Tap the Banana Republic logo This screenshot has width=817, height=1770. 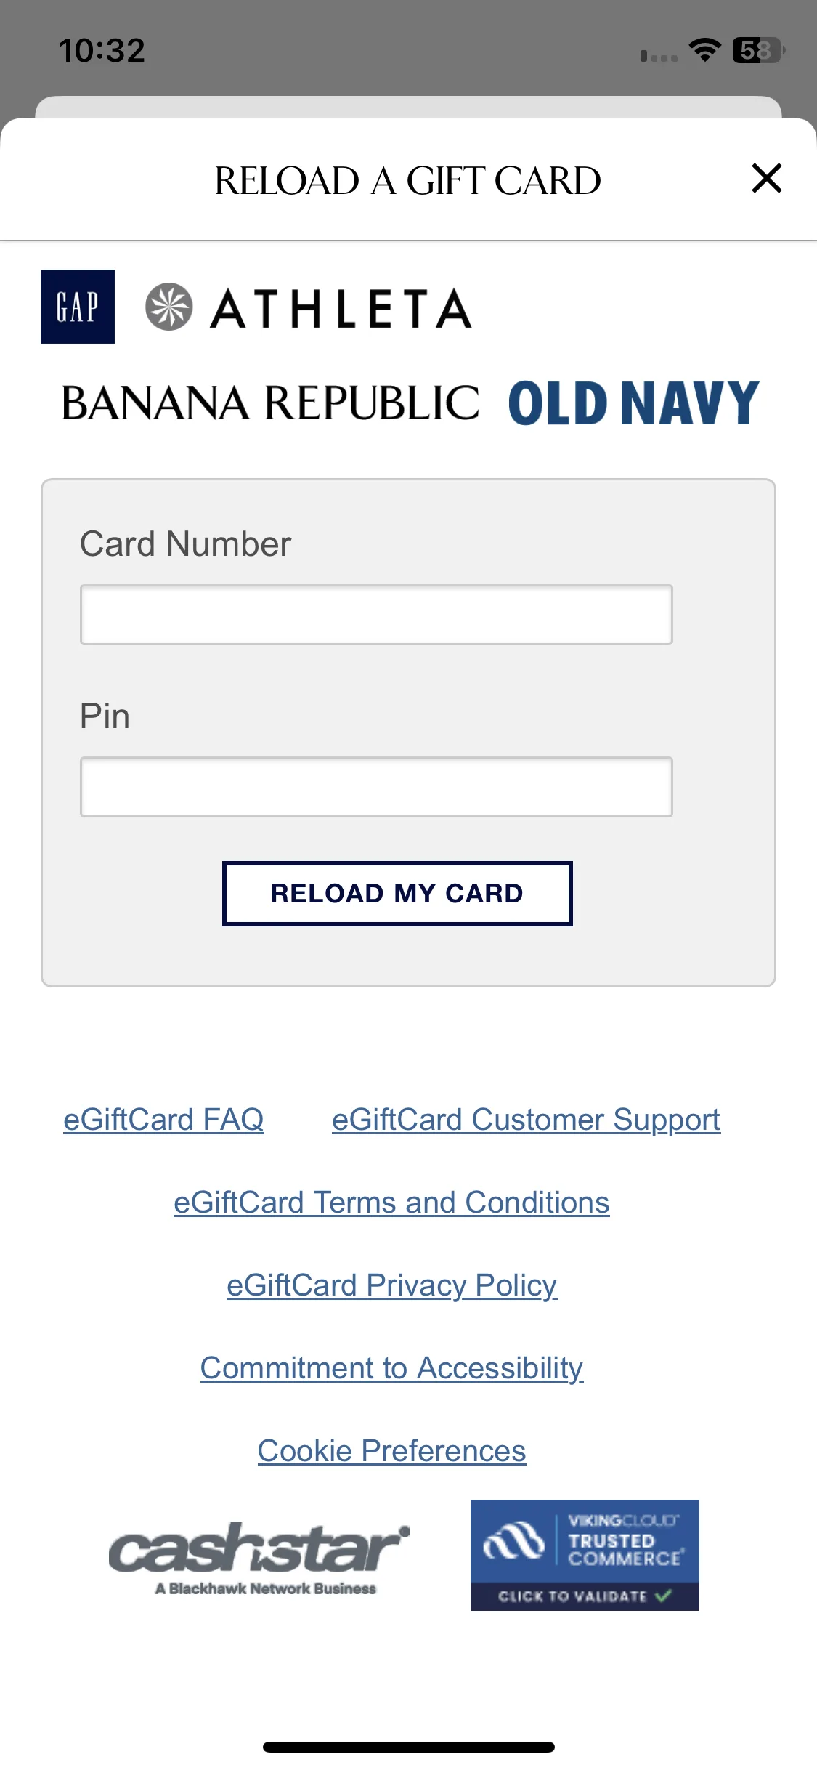[x=271, y=403]
